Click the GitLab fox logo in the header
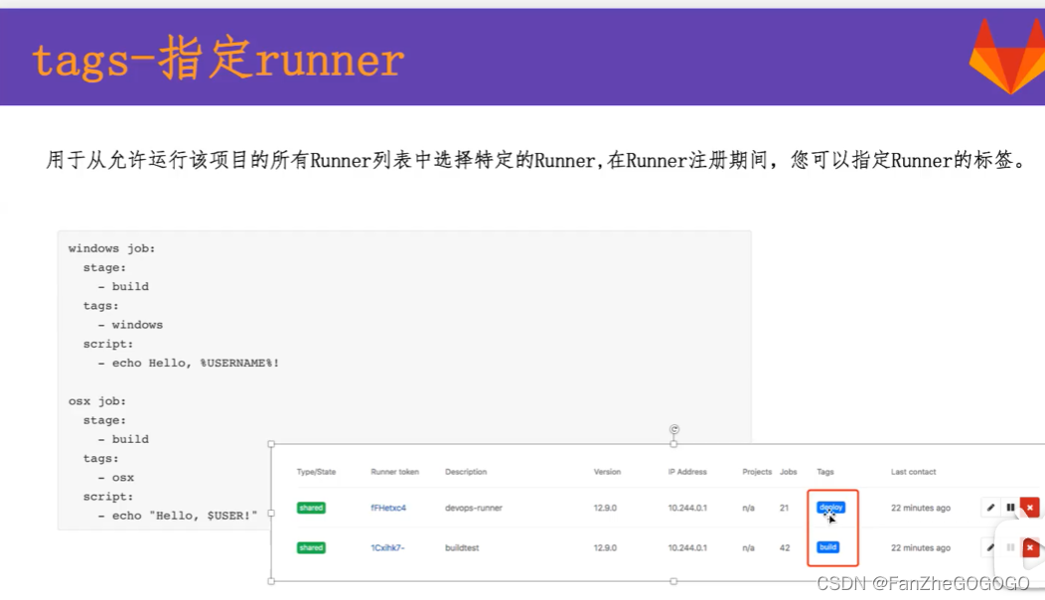1045x600 pixels. point(1007,57)
